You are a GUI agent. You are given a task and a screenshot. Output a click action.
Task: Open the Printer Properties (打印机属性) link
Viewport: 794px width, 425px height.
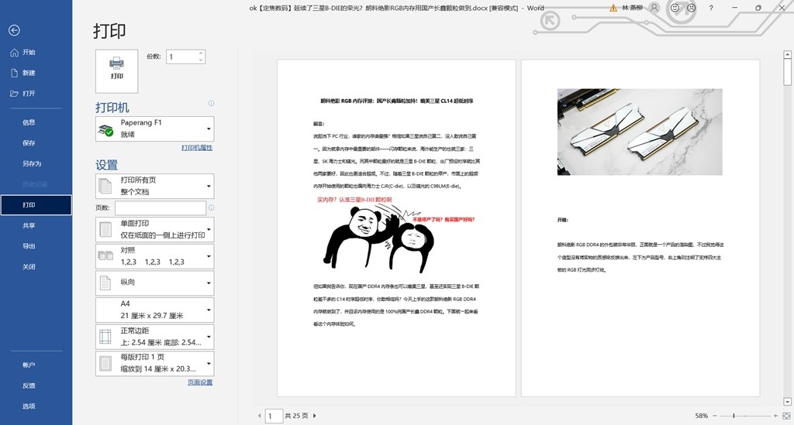coord(197,148)
